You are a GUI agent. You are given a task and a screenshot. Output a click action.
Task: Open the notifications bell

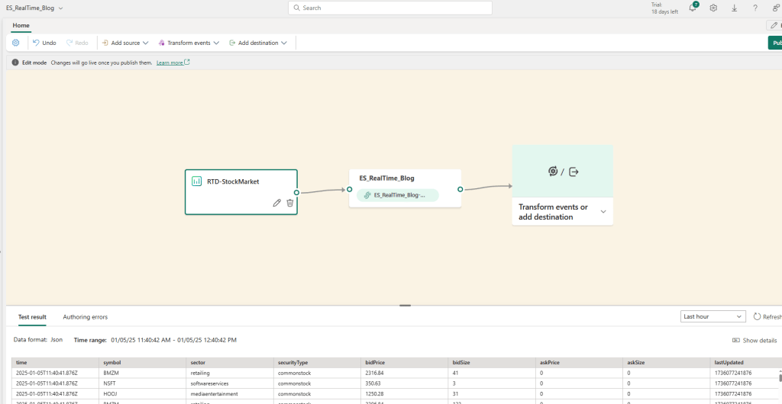693,8
